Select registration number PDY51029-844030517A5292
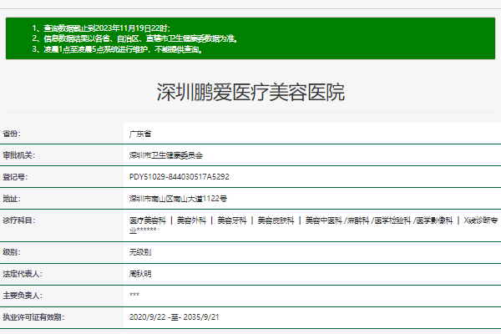This screenshot has width=501, height=334. pos(180,177)
